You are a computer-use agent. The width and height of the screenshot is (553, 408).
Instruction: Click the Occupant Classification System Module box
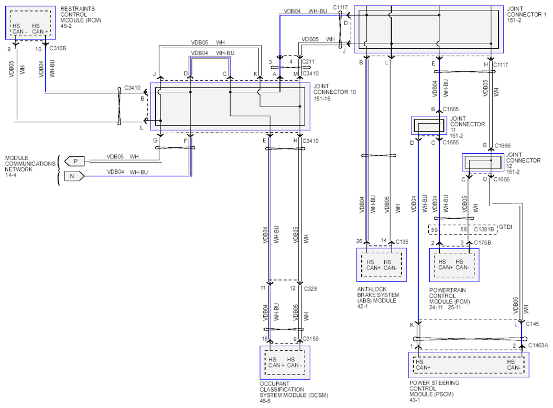285,362
